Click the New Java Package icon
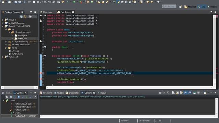219x123 pixels. [x=88, y=2]
